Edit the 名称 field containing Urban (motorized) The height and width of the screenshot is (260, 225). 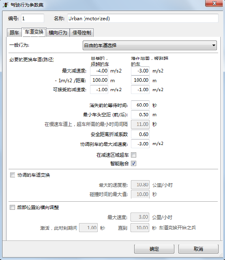[143, 18]
